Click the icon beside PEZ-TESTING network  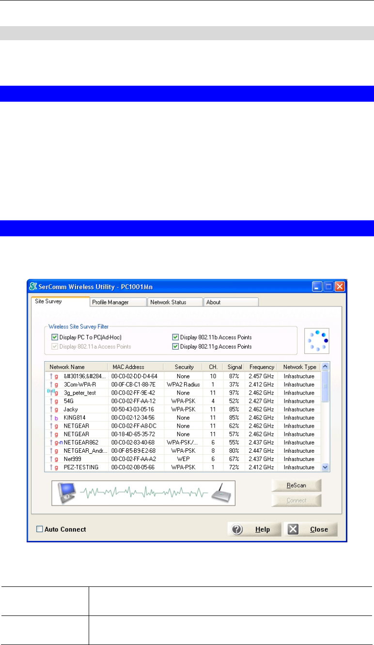pyautogui.click(x=53, y=467)
